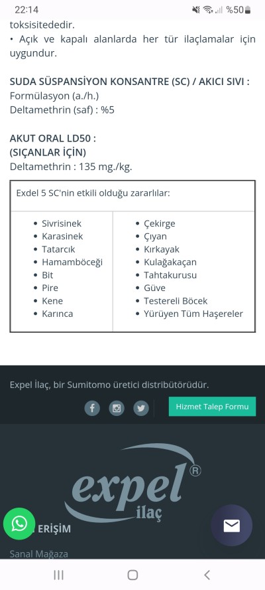Click the Hizmet Talep Formu button
Viewport: 265px width, 590px height.
[x=212, y=407]
